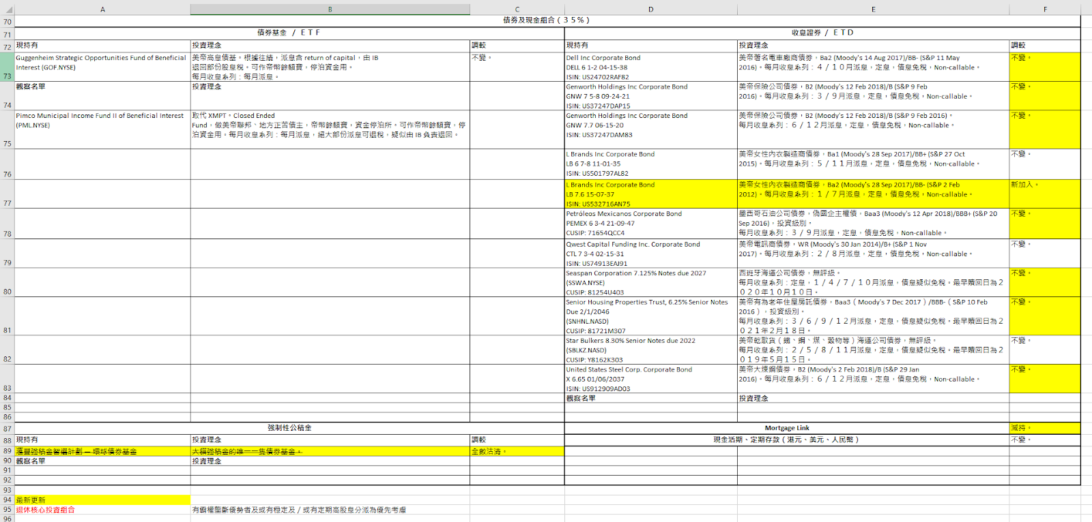Click '觀察名單' cell in row 74
This screenshot has height=522, width=1092.
tap(102, 96)
